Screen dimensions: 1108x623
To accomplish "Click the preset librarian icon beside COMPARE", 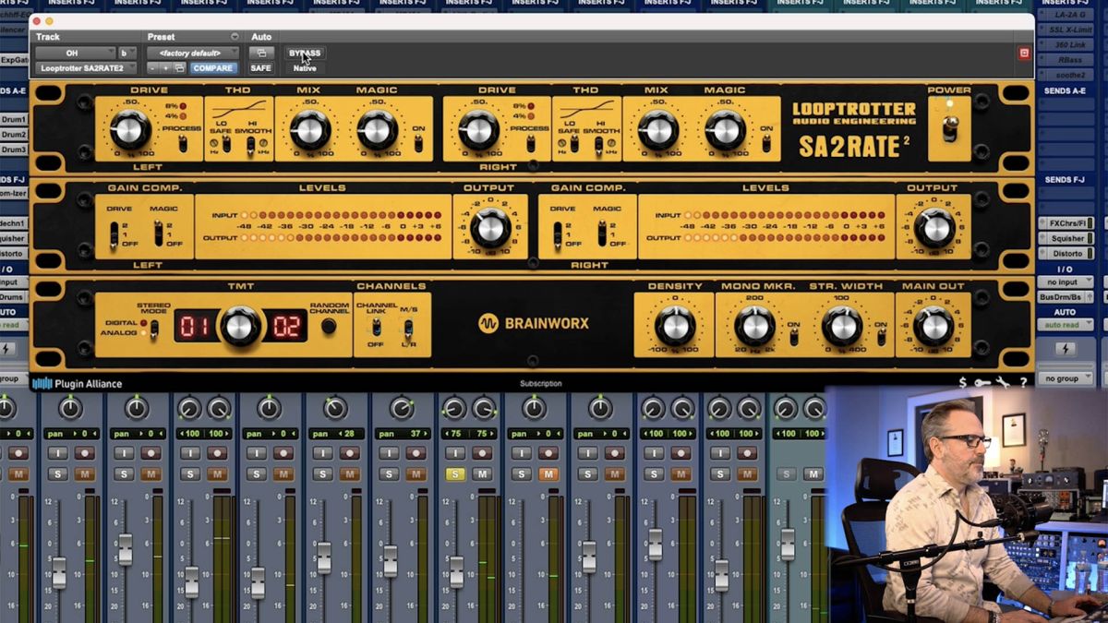I will pos(180,67).
